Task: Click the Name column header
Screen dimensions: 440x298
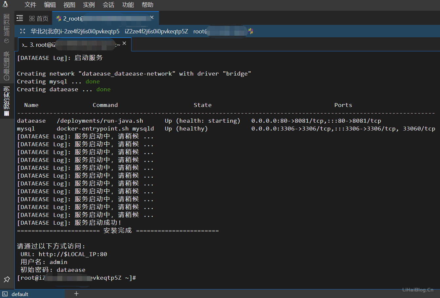Action: [x=31, y=105]
